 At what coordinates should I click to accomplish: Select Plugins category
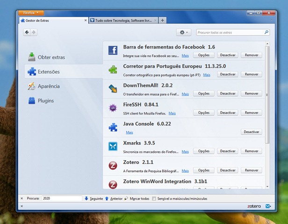click(64, 101)
